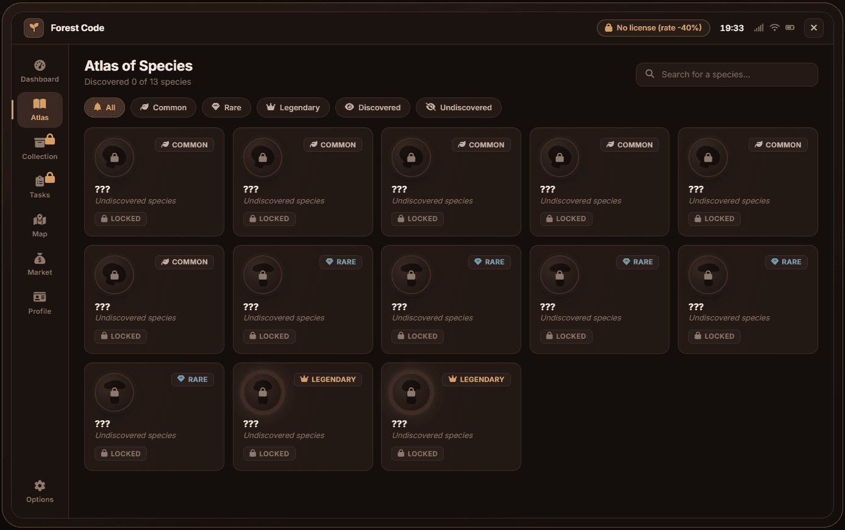Viewport: 845px width, 530px height.
Task: Click the No license rate badge
Action: pos(653,28)
